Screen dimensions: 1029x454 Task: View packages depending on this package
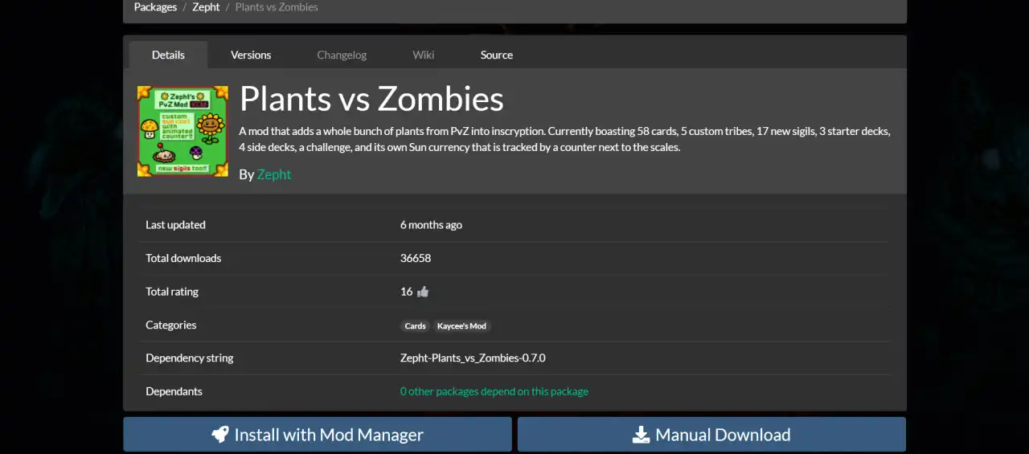[x=494, y=391]
